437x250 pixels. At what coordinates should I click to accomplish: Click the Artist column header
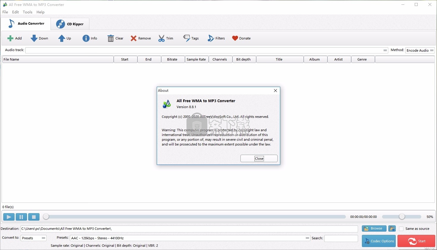339,59
